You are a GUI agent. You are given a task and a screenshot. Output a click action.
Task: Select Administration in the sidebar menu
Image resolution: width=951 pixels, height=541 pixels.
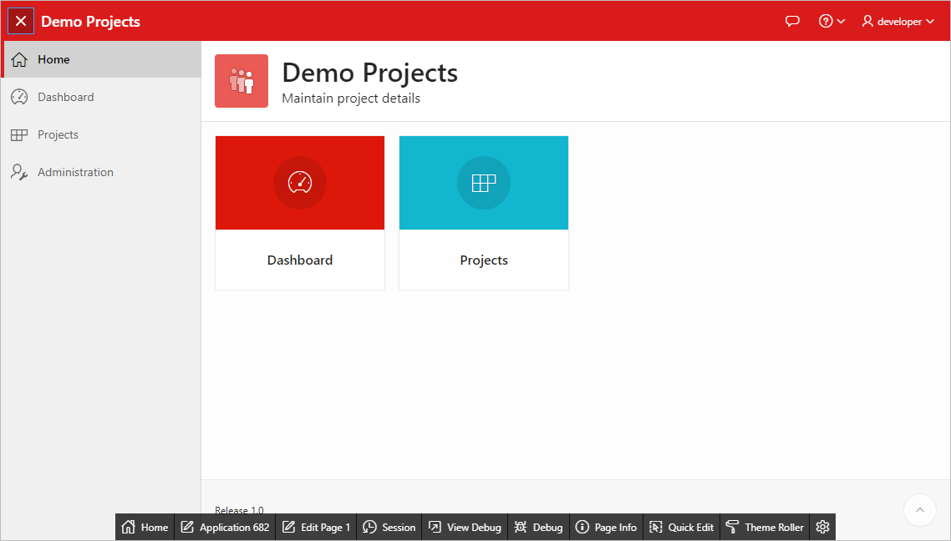coord(75,172)
